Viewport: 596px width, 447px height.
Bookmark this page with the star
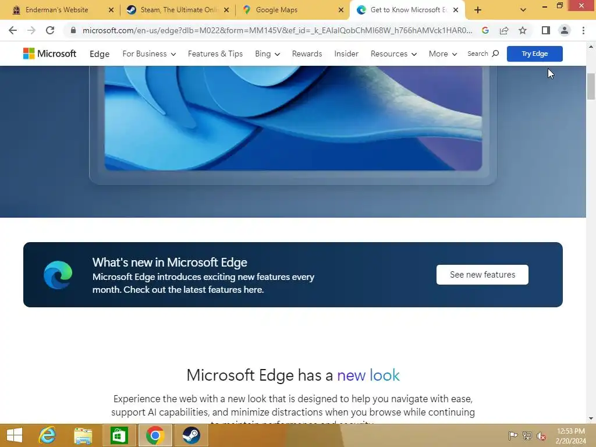click(x=523, y=30)
